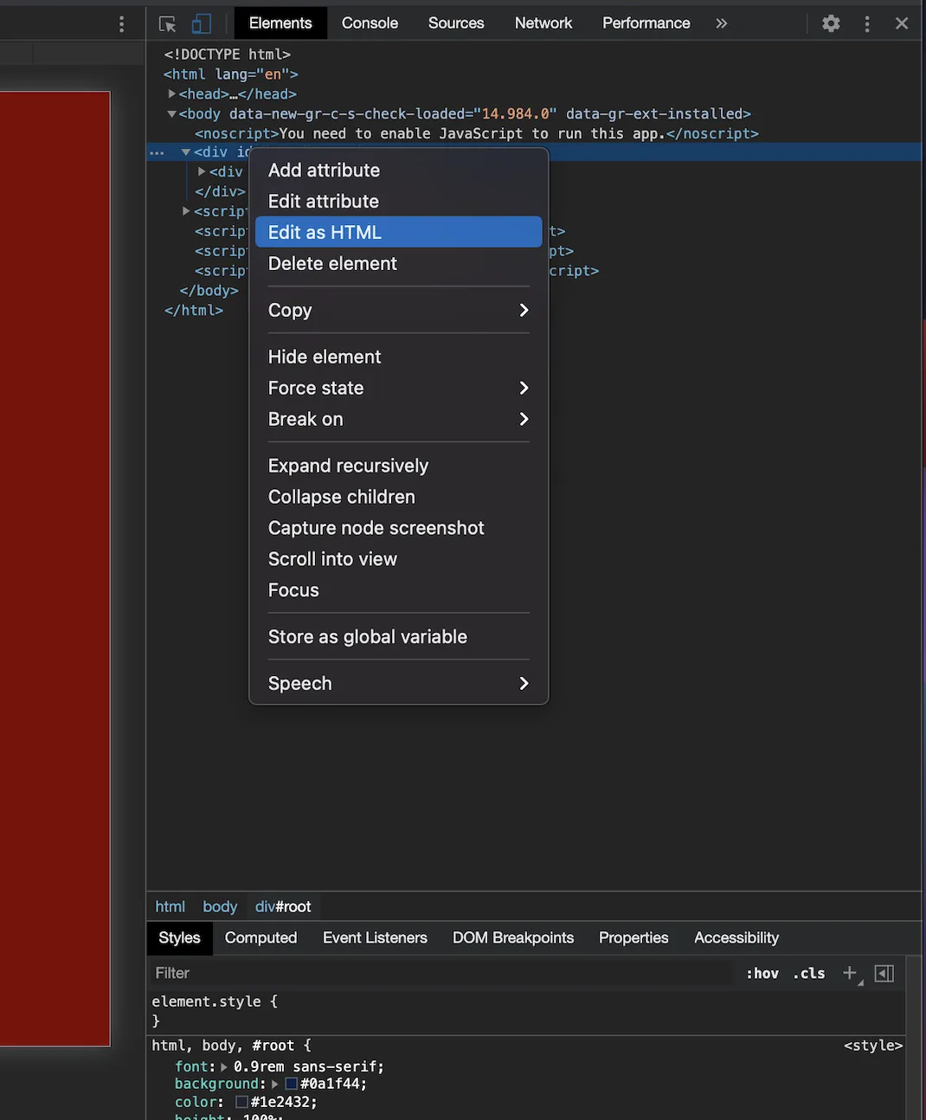Select the closing </html> tag row
Screen dimensions: 926x1120
point(194,310)
